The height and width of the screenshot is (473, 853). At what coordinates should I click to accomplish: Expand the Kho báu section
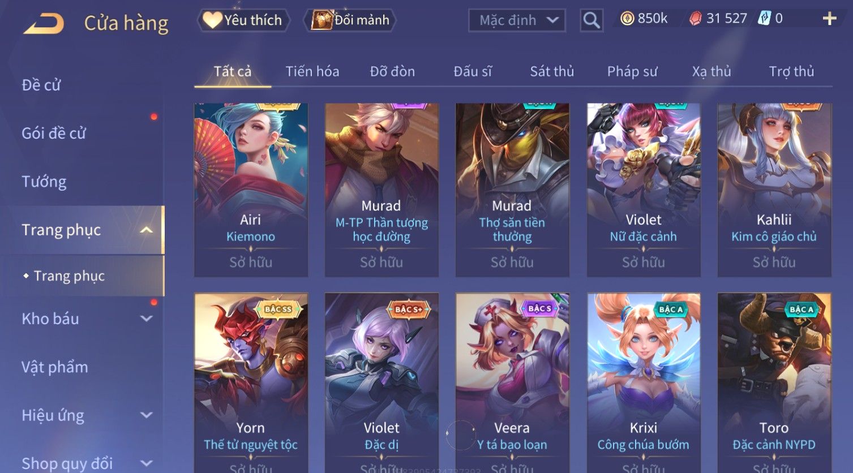pos(146,319)
